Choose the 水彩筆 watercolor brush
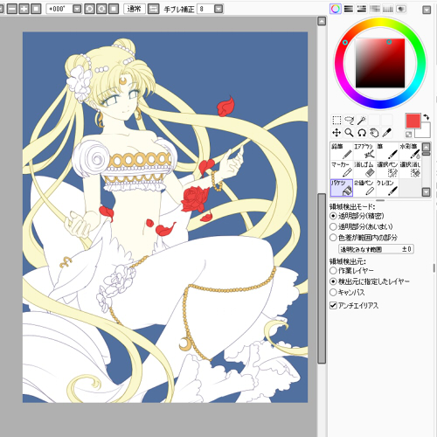 pos(410,151)
